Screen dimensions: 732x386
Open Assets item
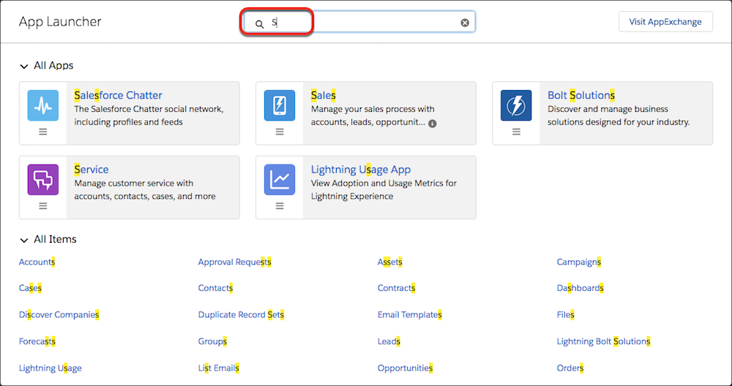point(390,262)
